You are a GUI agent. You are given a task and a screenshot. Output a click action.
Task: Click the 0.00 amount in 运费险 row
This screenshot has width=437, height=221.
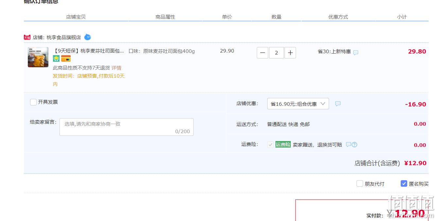pos(420,145)
